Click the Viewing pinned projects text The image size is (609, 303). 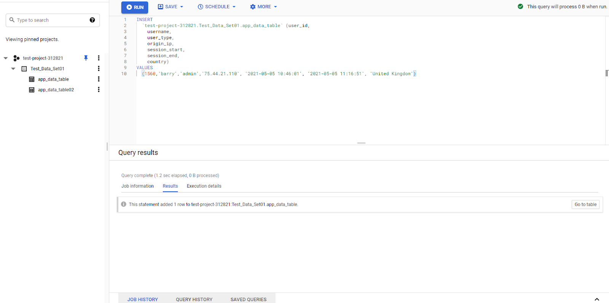point(32,39)
